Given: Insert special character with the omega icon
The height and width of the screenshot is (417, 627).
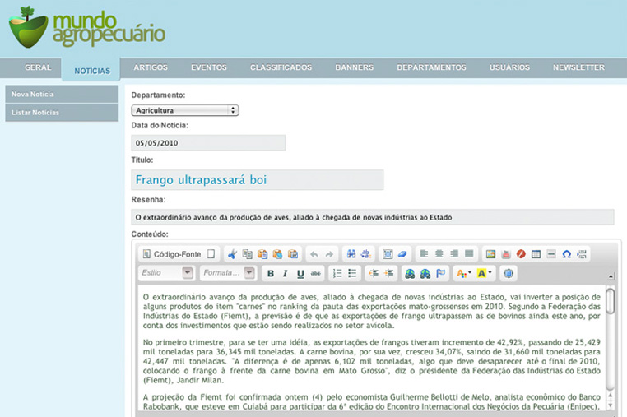Looking at the screenshot, I should click(566, 254).
